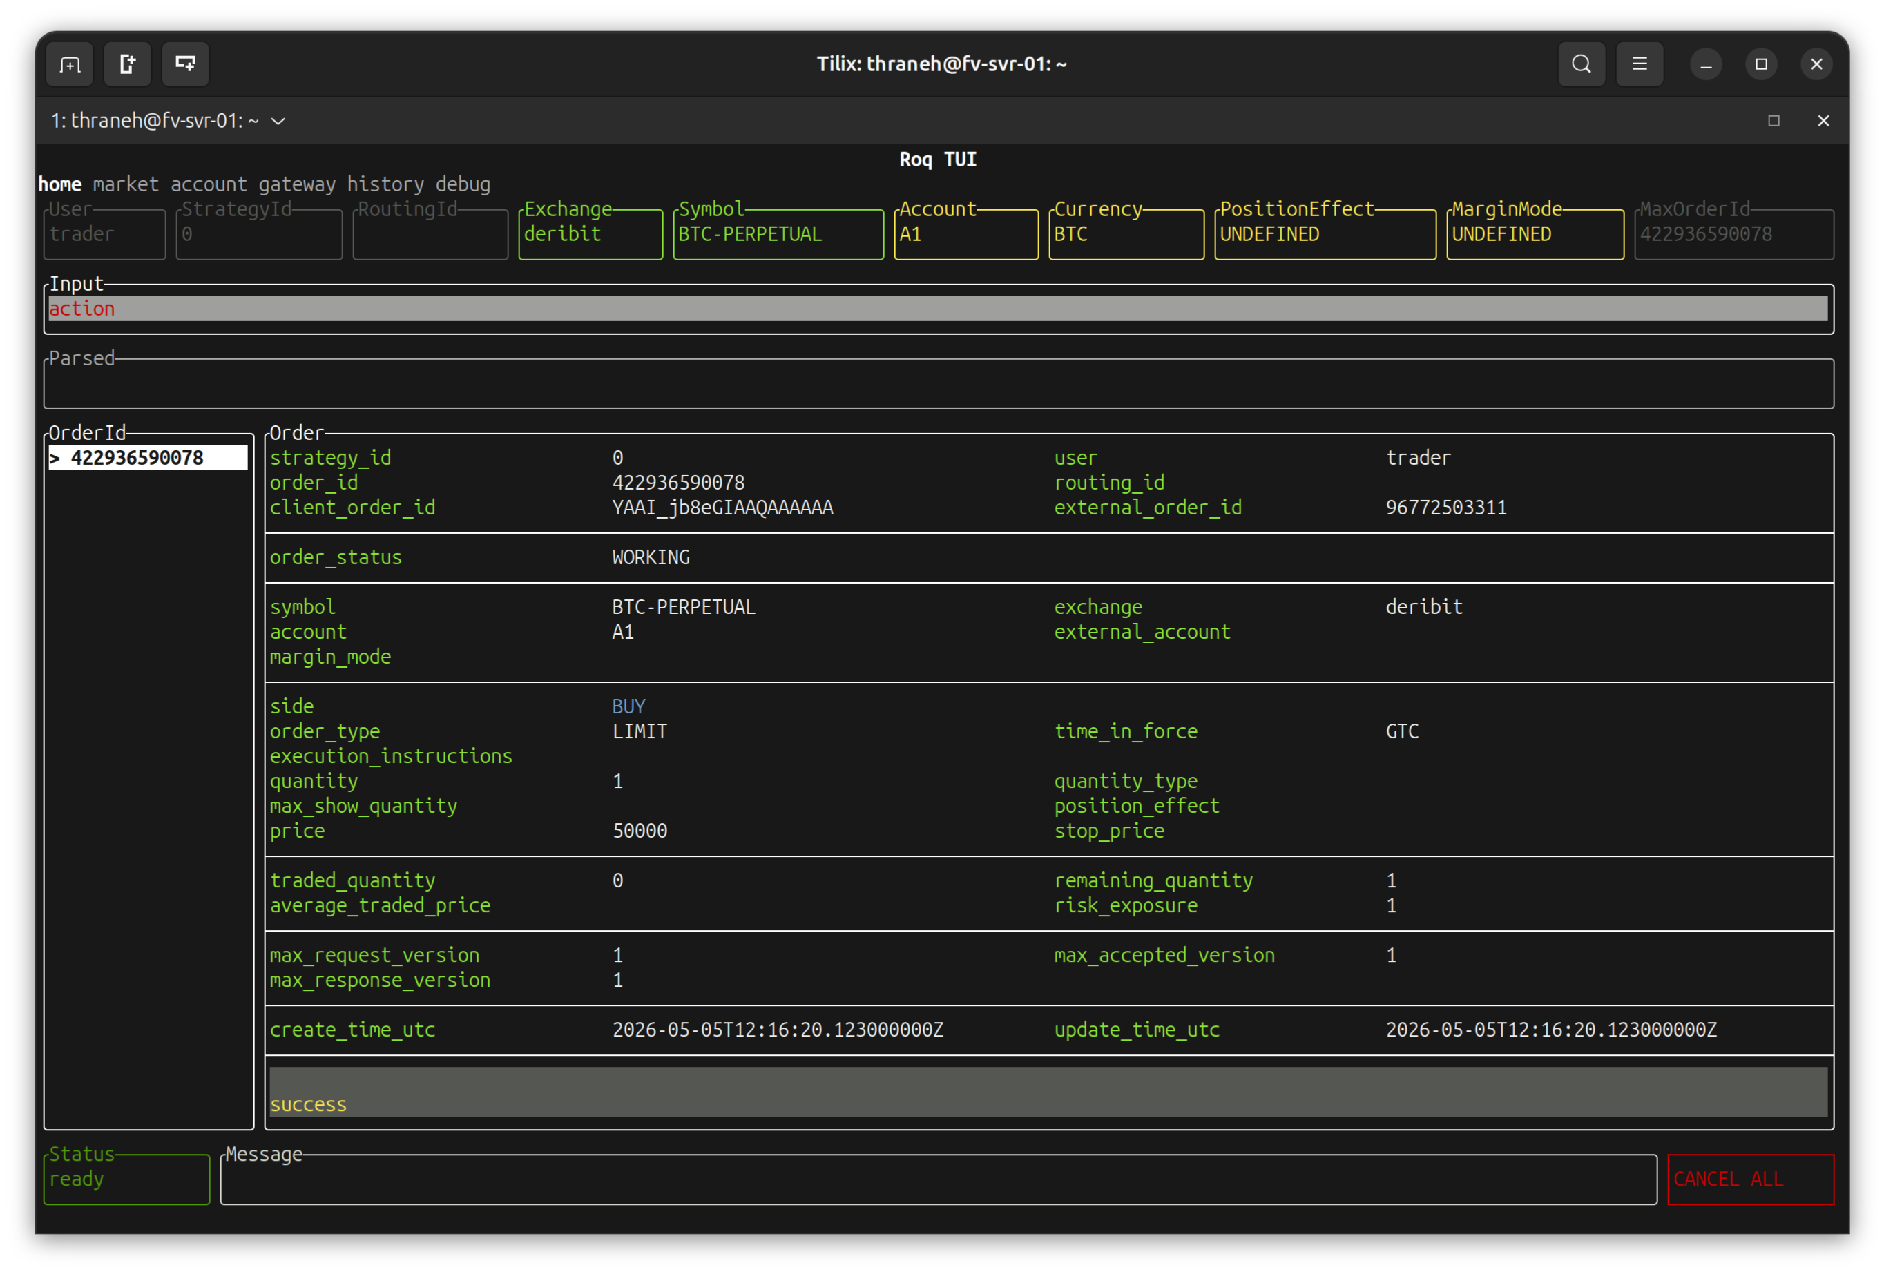The height and width of the screenshot is (1272, 1884).
Task: Switch to the market tab
Action: click(x=126, y=184)
